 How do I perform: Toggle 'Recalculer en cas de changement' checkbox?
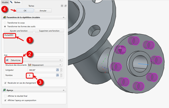coord(5,83)
